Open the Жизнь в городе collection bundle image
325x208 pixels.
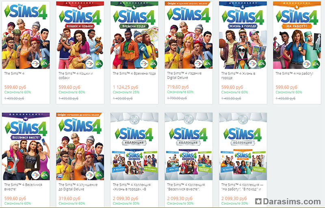(x=134, y=146)
